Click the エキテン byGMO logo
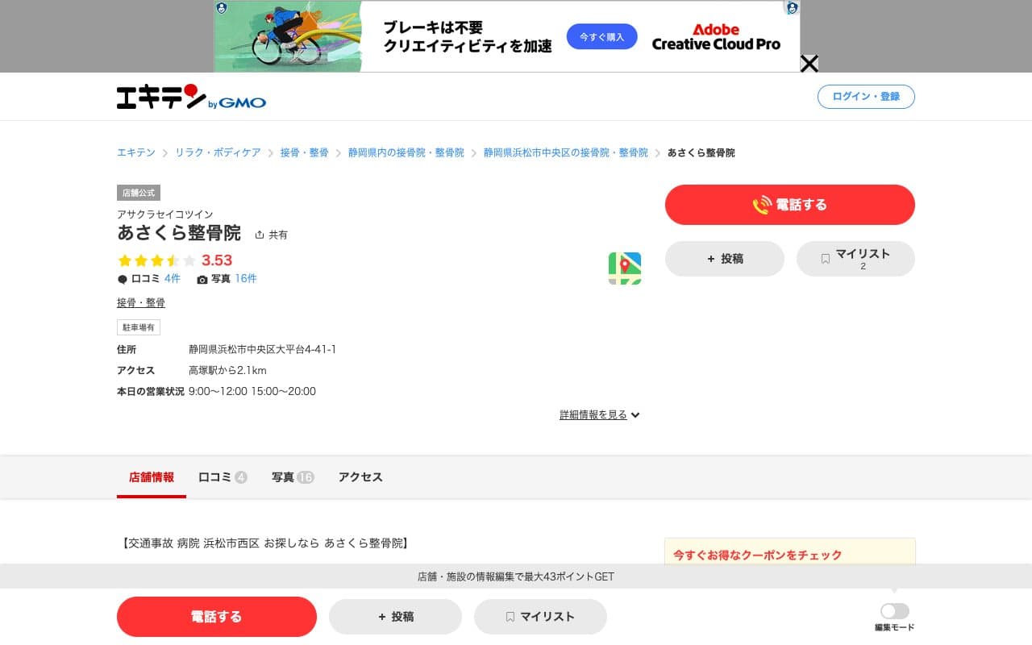This screenshot has width=1032, height=645. pyautogui.click(x=190, y=96)
